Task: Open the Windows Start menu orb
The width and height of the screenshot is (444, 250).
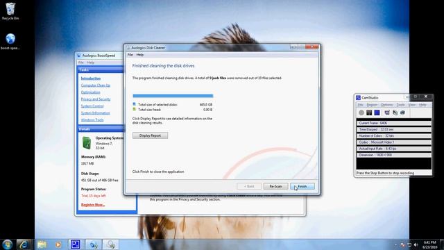Action: (8, 244)
